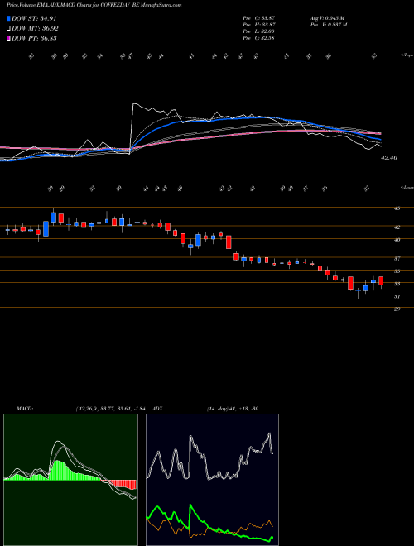Click the ADX panel title

158,409
